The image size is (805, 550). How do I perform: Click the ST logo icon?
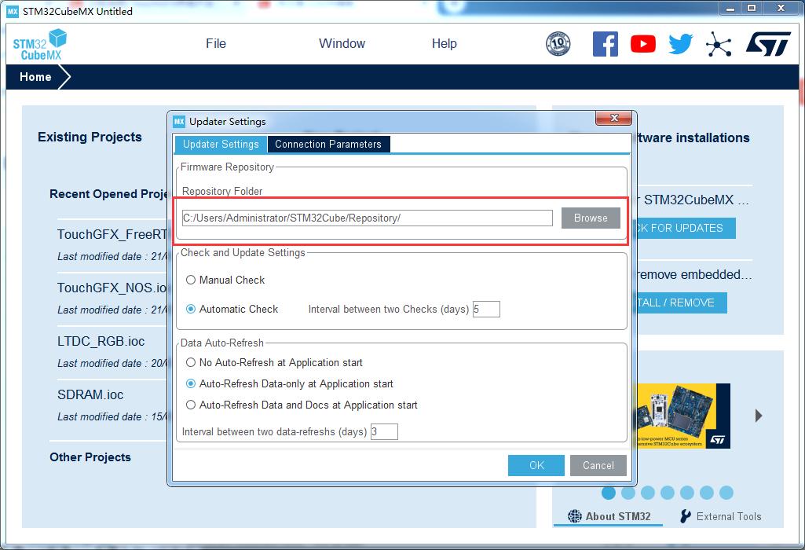(768, 44)
